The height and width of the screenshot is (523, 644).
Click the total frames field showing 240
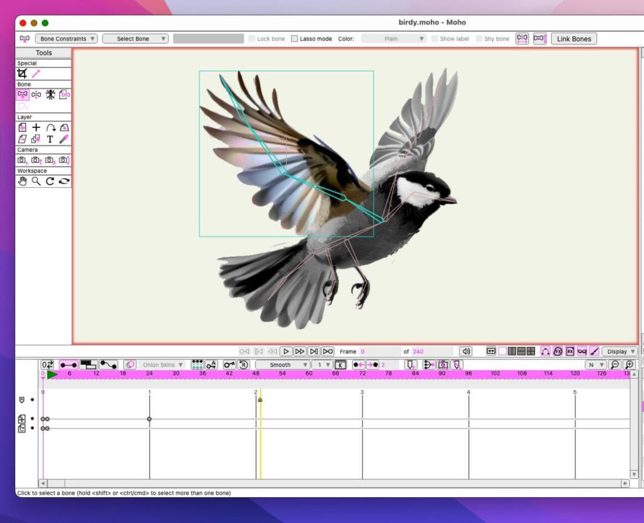click(432, 352)
